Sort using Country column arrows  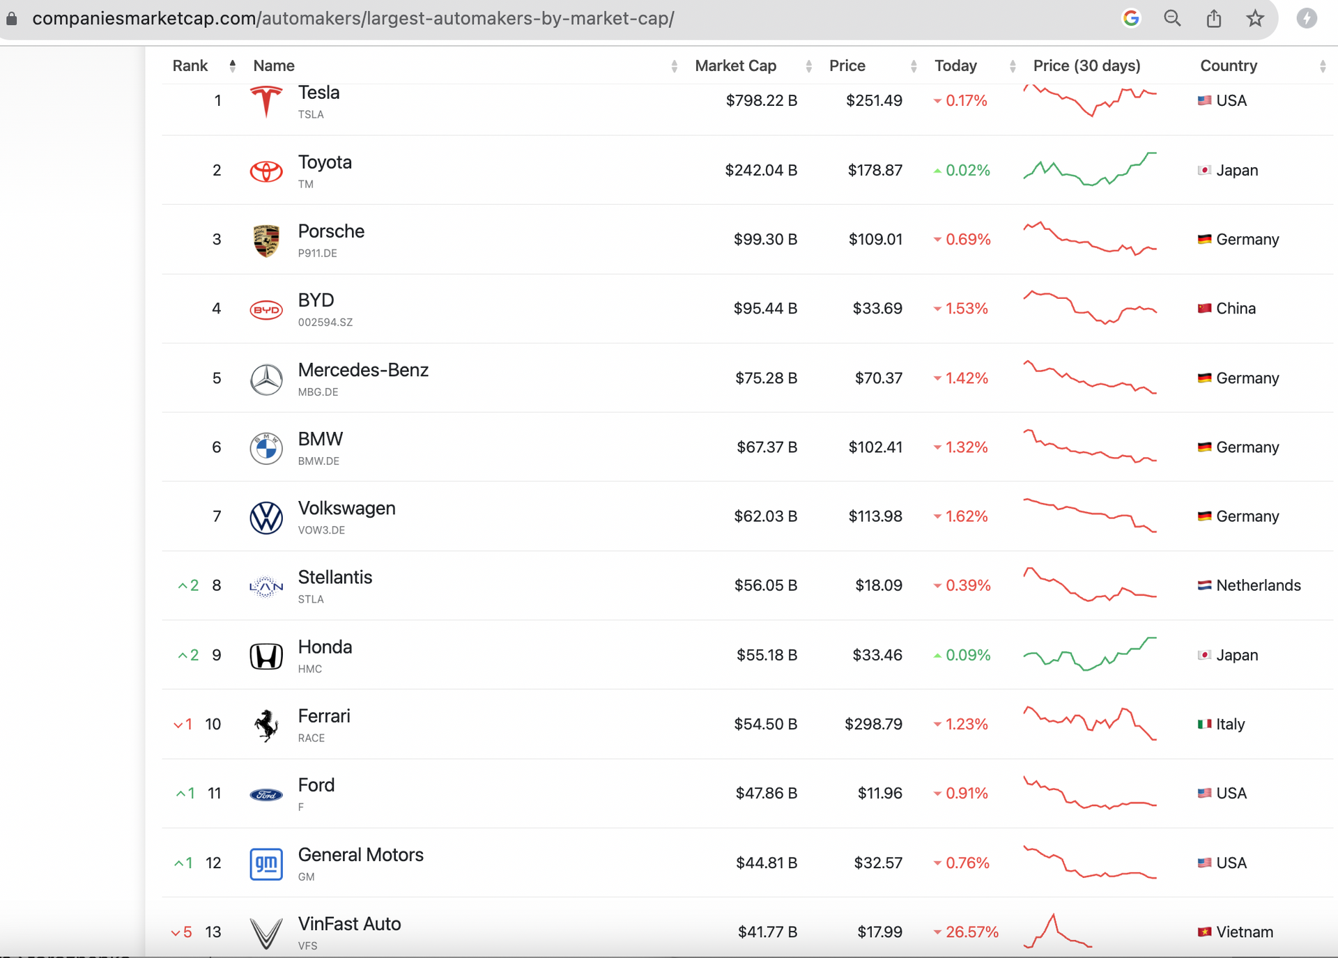pyautogui.click(x=1323, y=65)
